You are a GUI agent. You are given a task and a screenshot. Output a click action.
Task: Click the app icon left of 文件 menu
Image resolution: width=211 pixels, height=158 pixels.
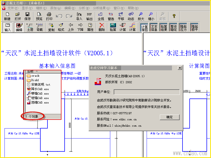[4, 8]
